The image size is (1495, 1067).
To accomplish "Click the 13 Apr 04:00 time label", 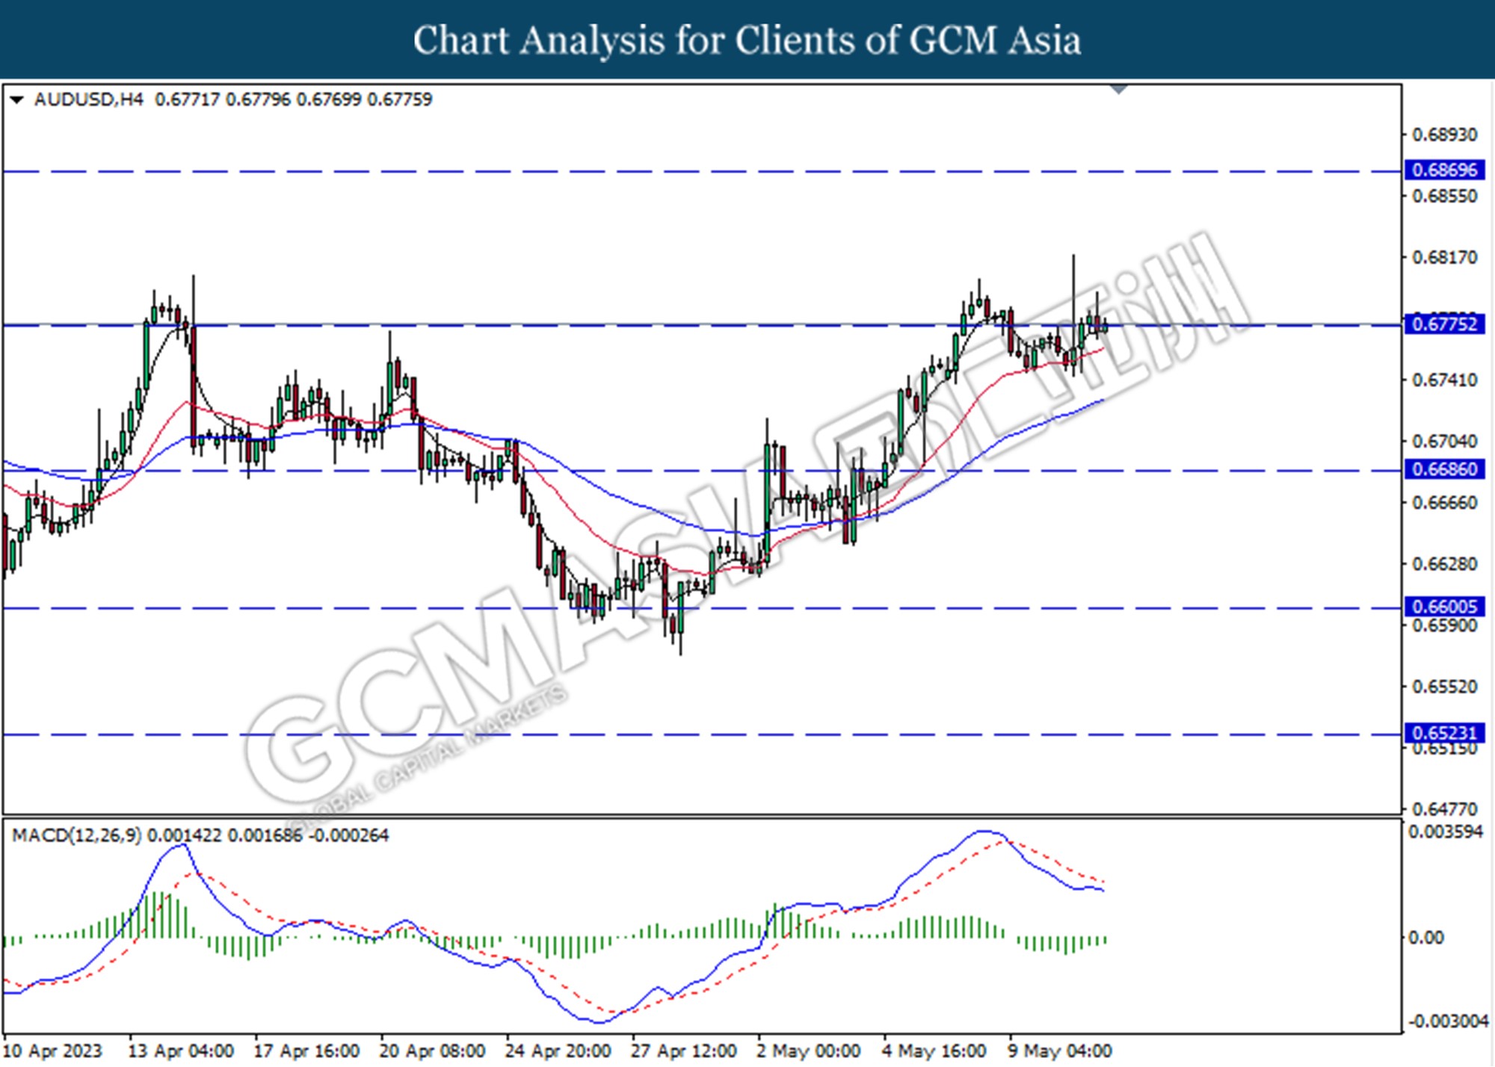I will [181, 1051].
